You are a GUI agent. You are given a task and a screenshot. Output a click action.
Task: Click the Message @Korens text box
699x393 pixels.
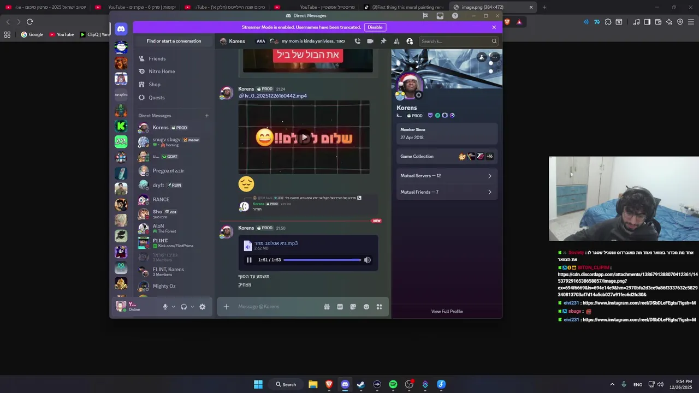[x=279, y=307]
